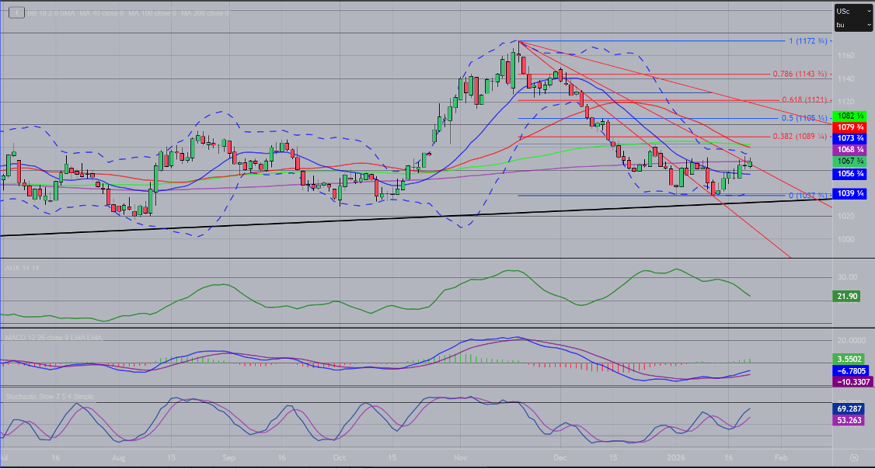
Task: Click the Stochastic Slow indicator title
Action: pyautogui.click(x=50, y=396)
